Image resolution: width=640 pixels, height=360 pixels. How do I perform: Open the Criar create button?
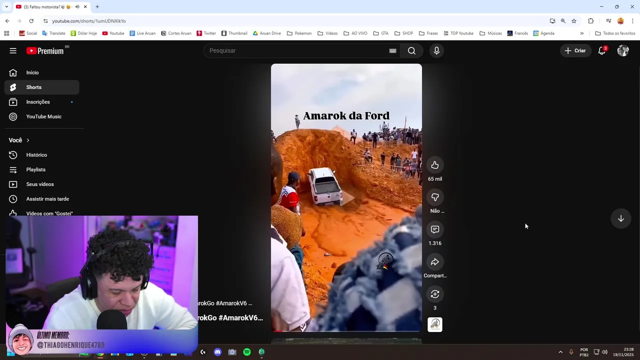click(x=575, y=50)
